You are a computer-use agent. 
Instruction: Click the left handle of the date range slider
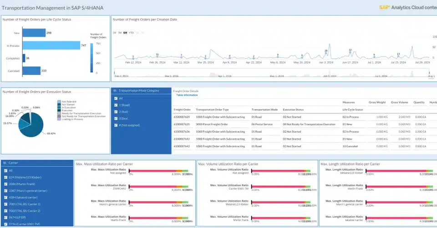coord(114,73)
